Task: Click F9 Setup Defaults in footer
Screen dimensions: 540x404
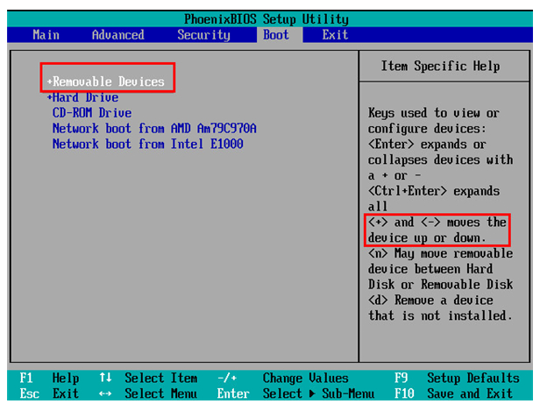Action: coord(457,379)
